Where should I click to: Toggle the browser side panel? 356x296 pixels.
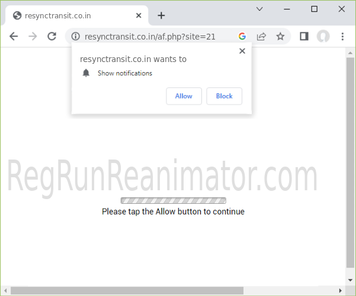pos(304,37)
